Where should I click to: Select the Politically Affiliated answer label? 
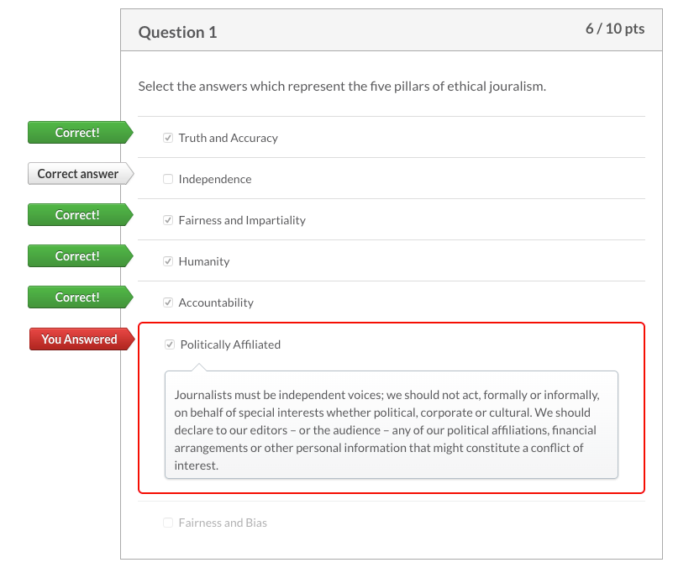tap(230, 344)
